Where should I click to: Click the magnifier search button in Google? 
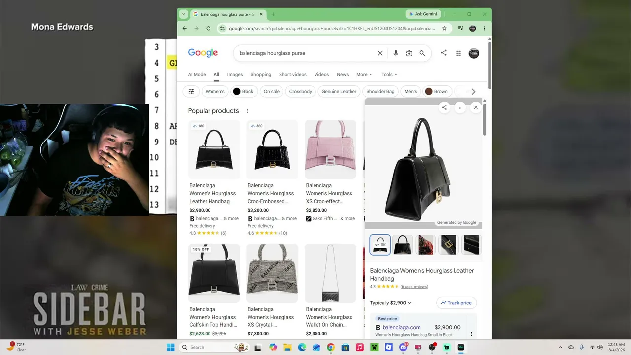coord(422,53)
